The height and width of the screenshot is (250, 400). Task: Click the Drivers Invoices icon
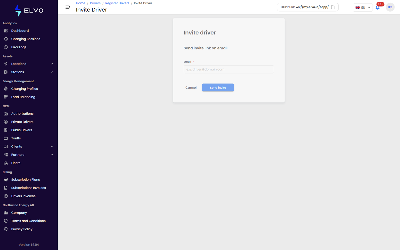pyautogui.click(x=6, y=196)
